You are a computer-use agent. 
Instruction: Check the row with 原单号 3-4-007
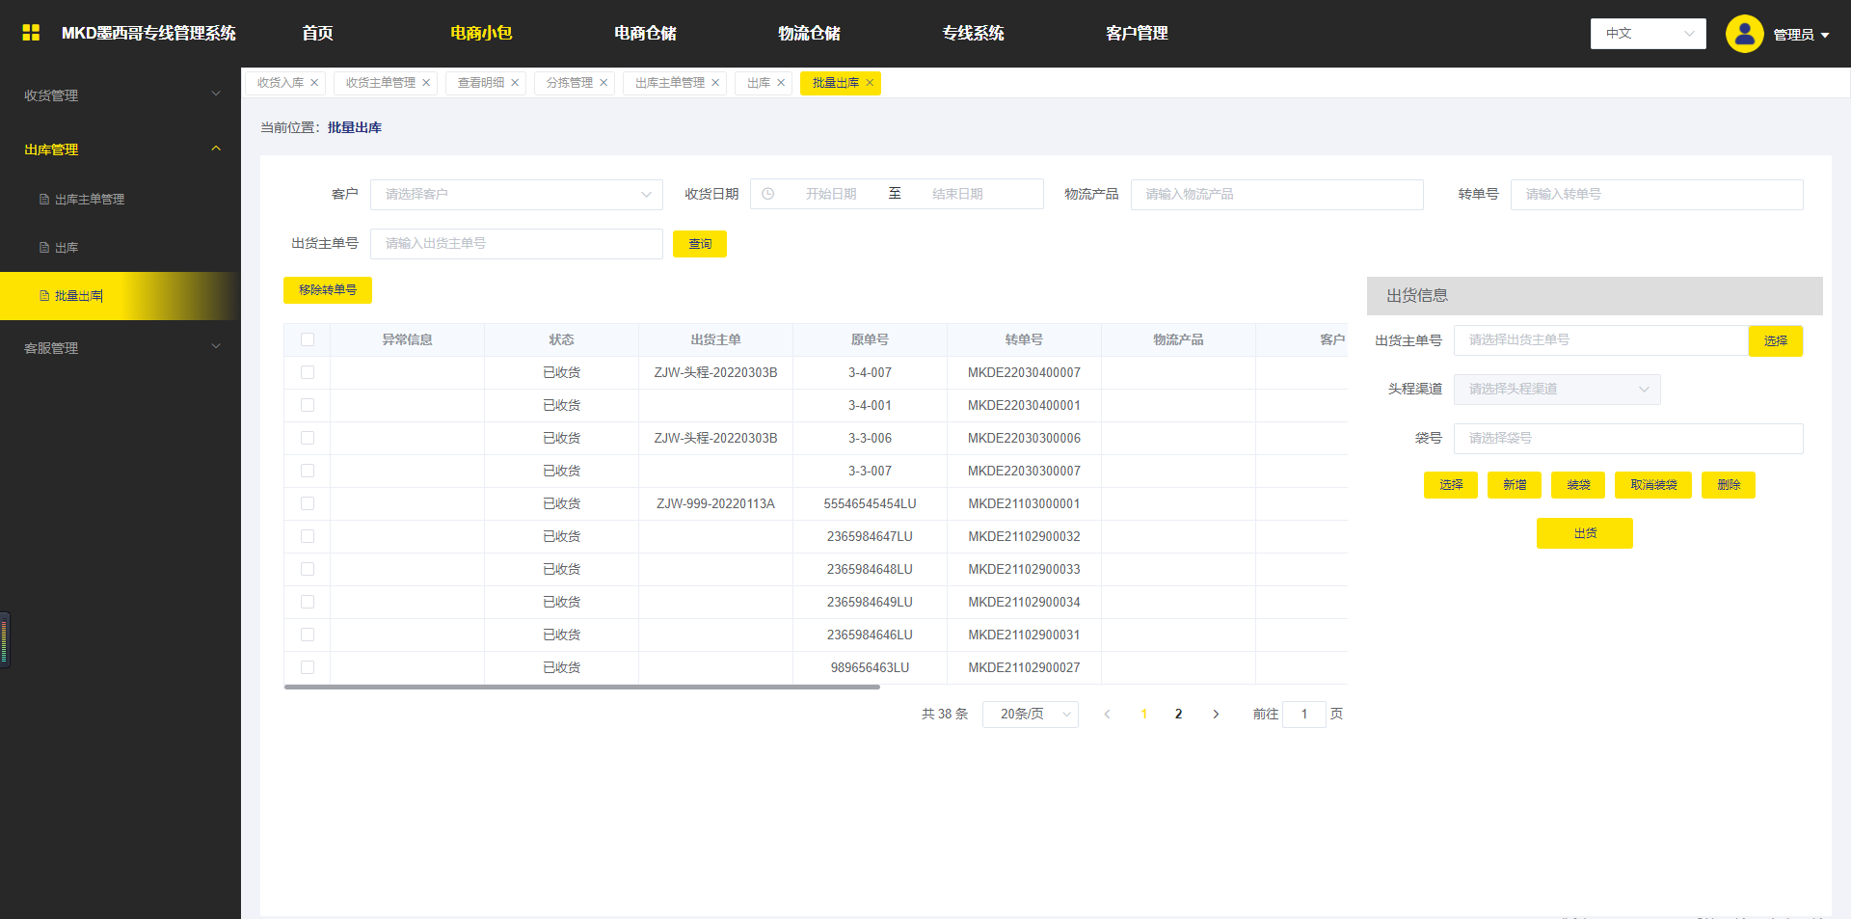(x=308, y=372)
